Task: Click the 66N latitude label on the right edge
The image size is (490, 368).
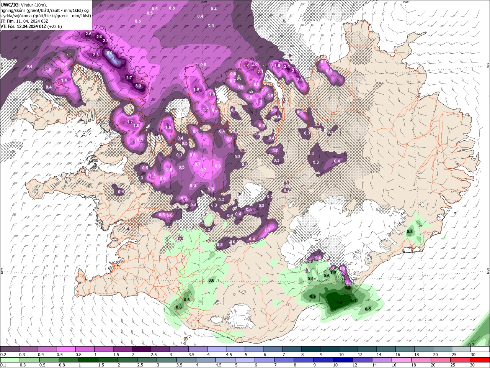Action: coord(488,66)
